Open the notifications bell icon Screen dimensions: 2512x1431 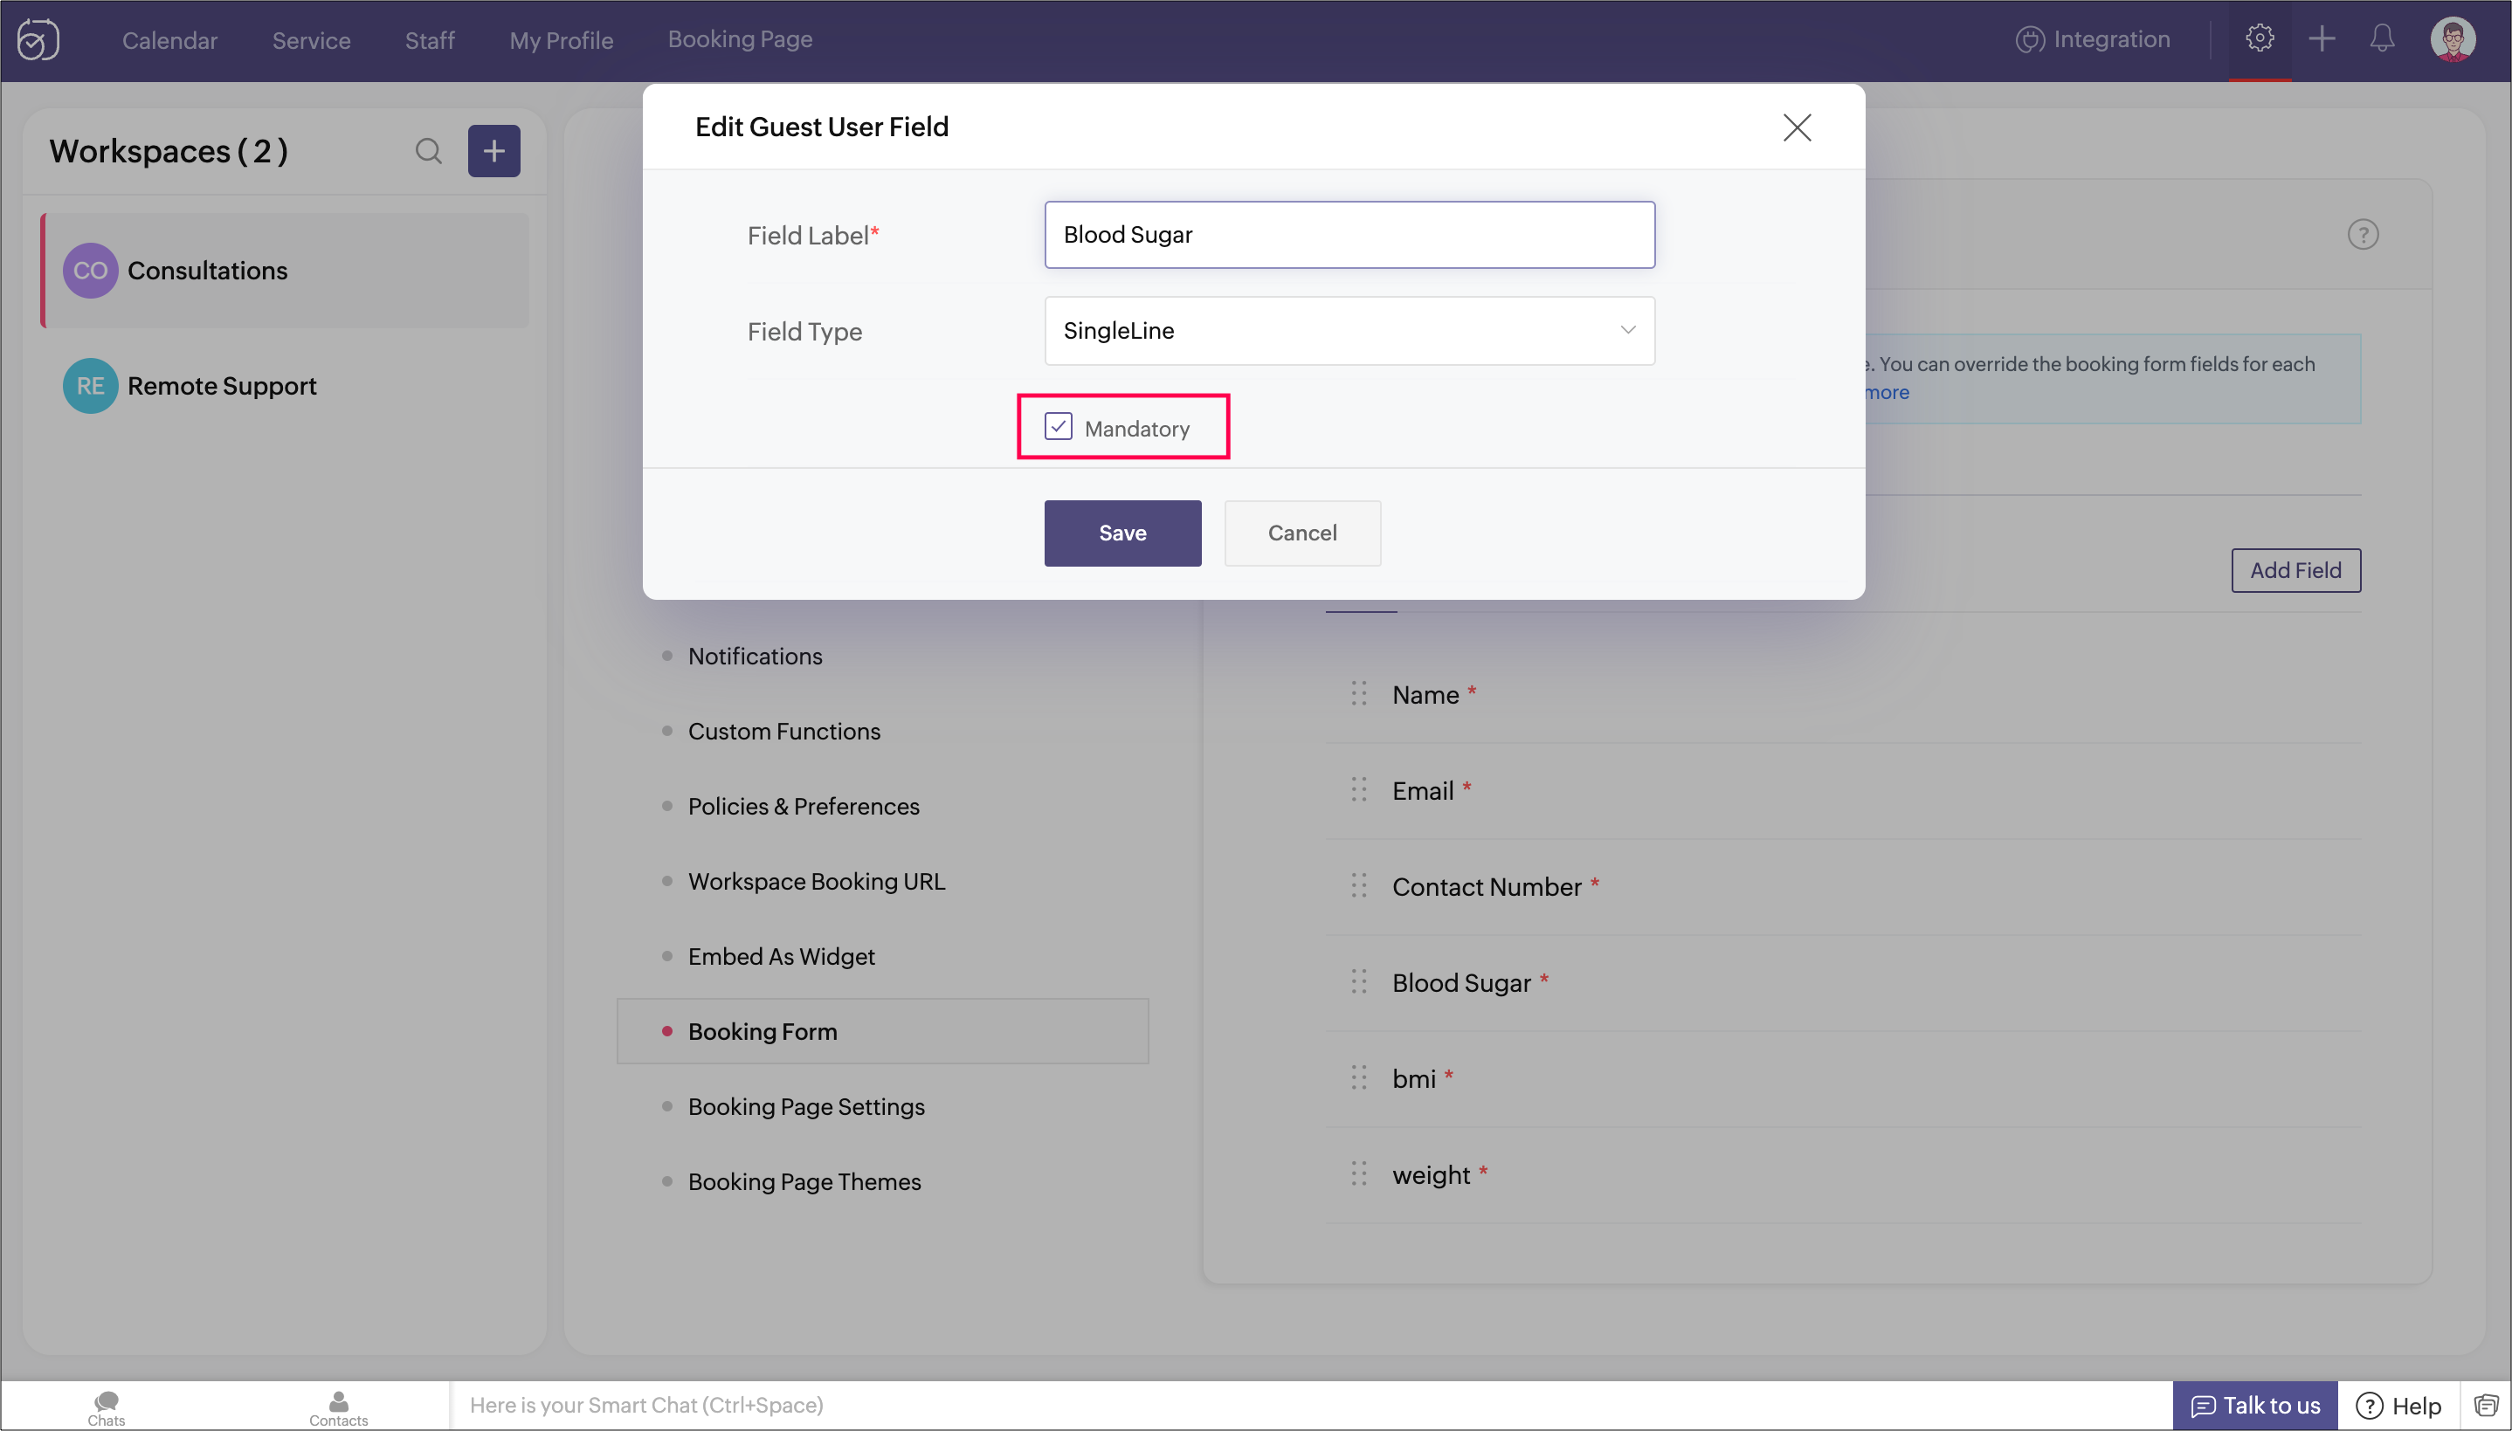click(x=2381, y=39)
